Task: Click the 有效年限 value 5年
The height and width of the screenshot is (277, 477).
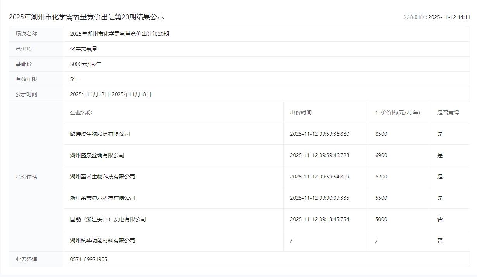Action: coord(74,79)
